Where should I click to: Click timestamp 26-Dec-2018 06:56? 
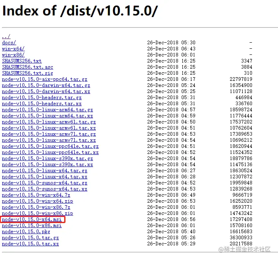click(x=171, y=219)
